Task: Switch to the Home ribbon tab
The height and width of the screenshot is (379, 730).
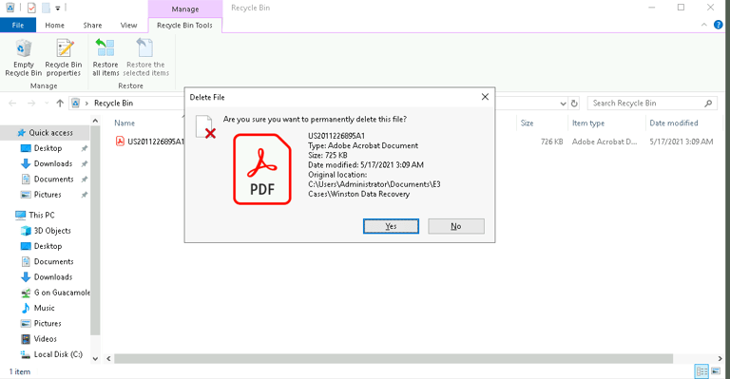Action: pyautogui.click(x=54, y=25)
